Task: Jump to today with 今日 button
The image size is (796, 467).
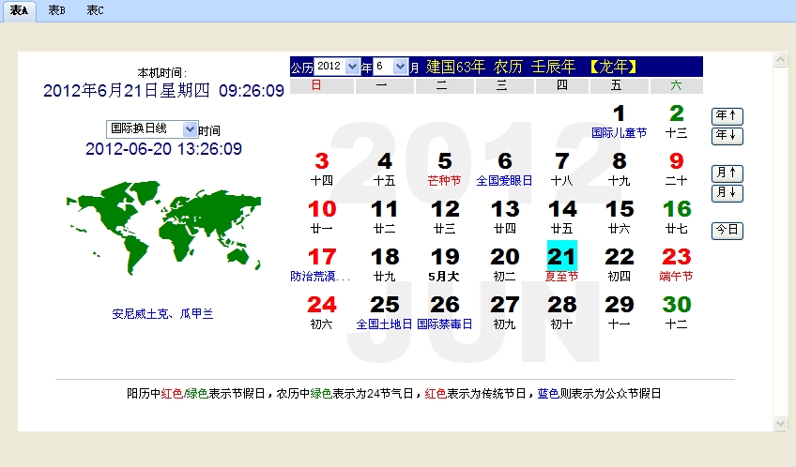Action: pos(727,231)
